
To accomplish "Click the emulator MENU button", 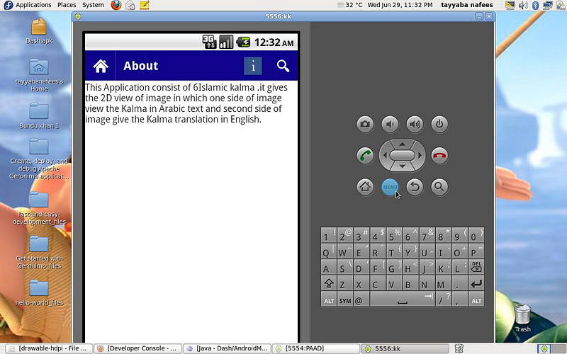I will [x=390, y=187].
